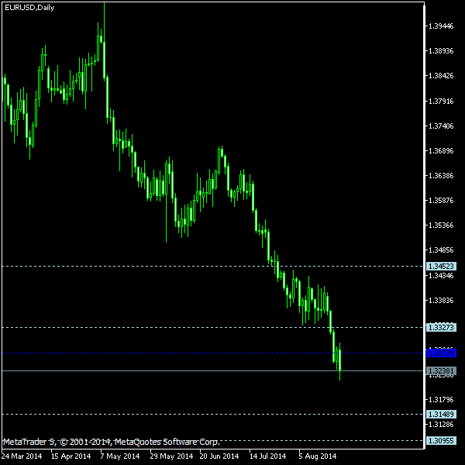Click the EURUSD,Daily chart title
The image size is (465, 465).
click(29, 8)
